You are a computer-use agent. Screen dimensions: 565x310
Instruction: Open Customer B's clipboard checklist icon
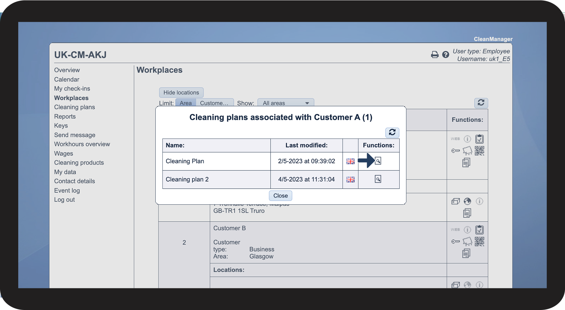tap(479, 230)
